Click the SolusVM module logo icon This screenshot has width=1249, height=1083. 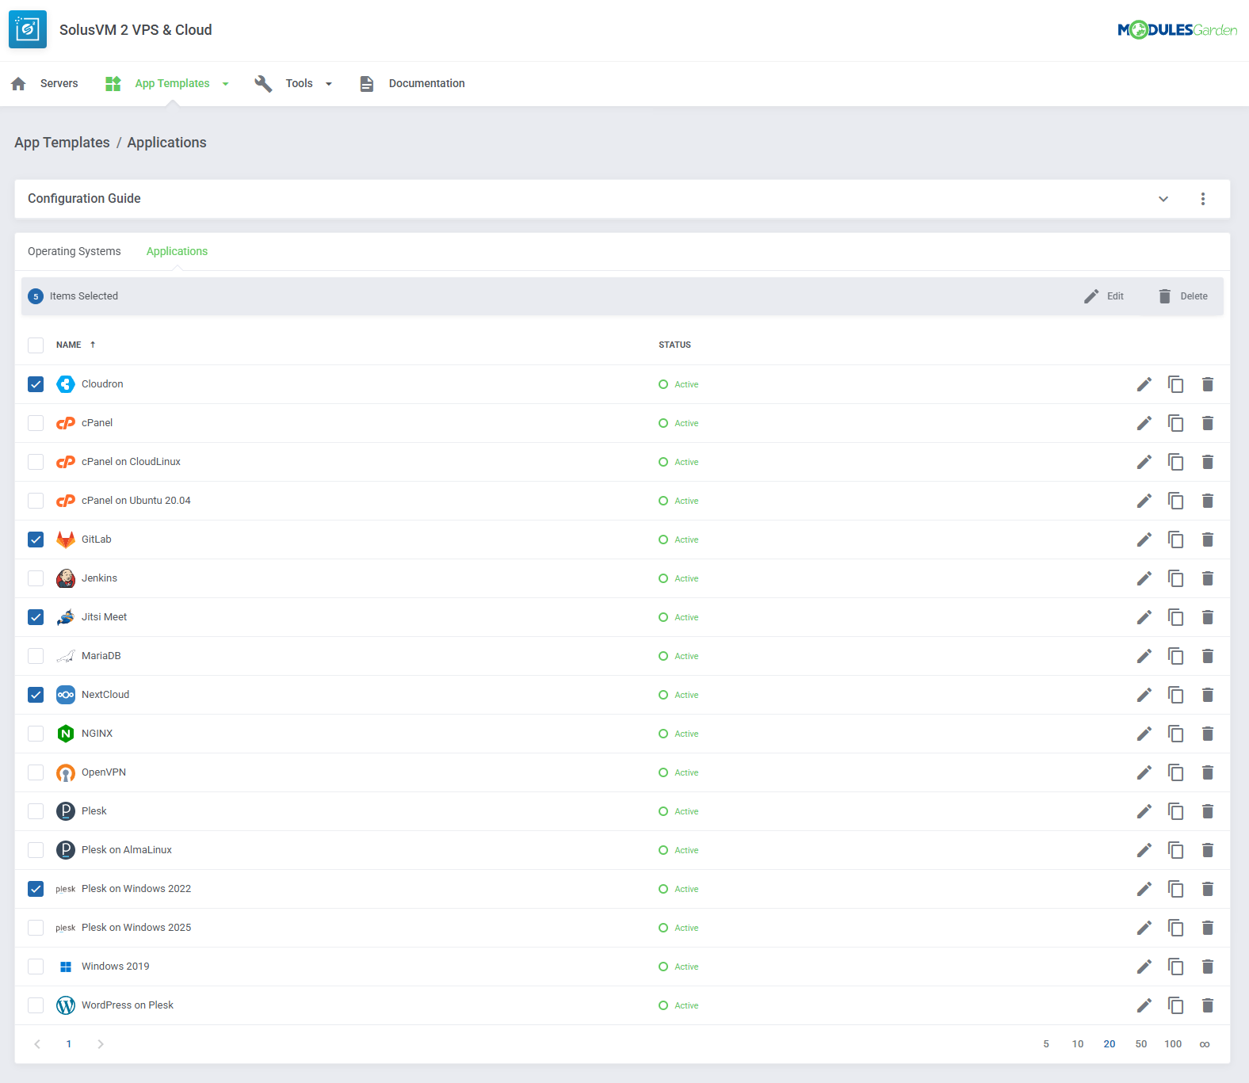(x=28, y=29)
